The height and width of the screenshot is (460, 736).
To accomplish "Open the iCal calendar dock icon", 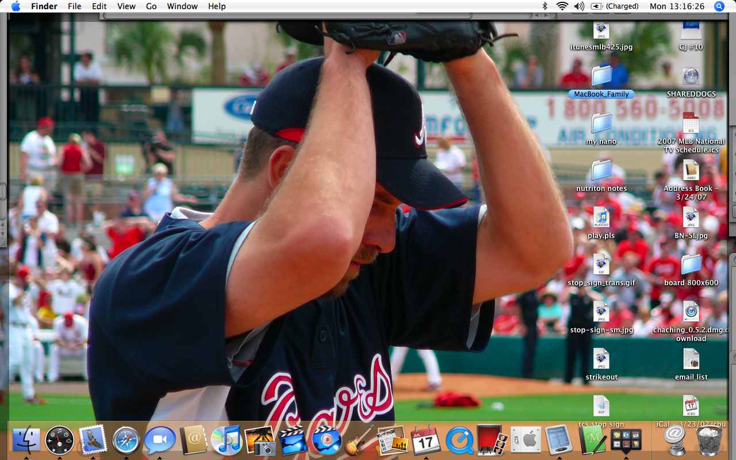I will tap(425, 440).
